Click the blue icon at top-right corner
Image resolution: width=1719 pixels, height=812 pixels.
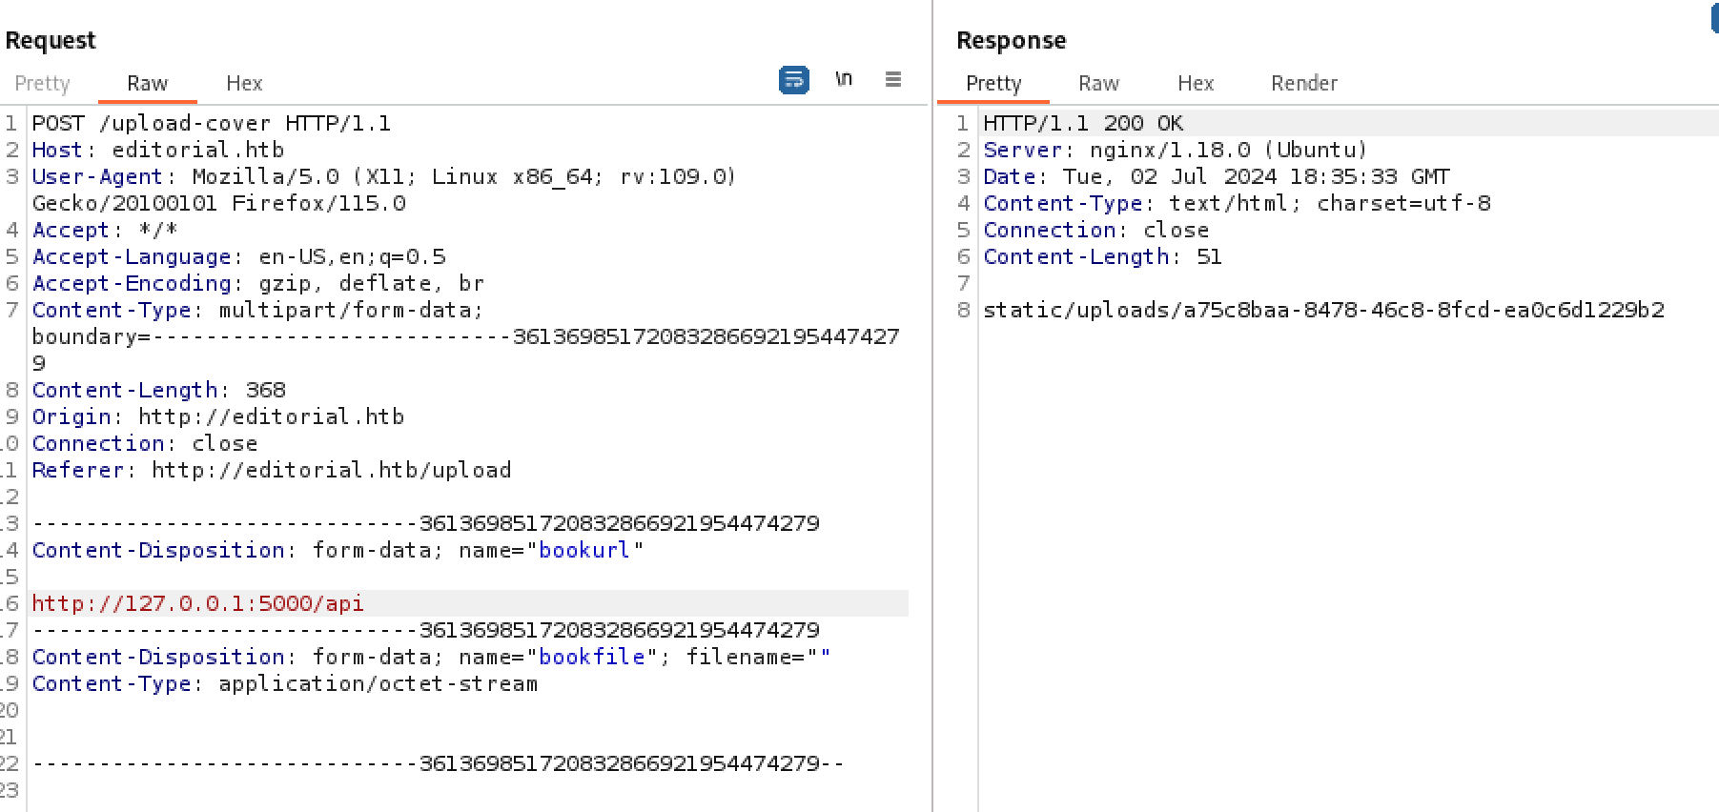[1714, 19]
